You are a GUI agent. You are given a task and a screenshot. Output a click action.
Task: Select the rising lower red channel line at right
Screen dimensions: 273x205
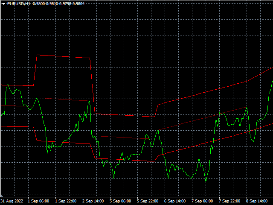click(x=213, y=140)
